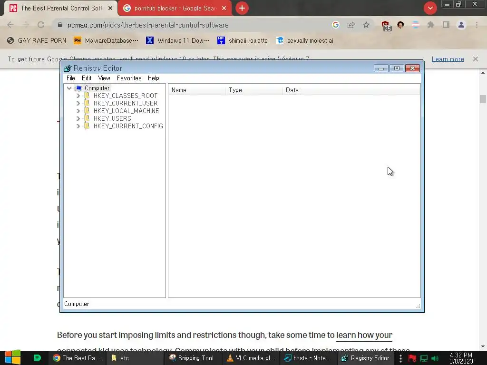487x365 pixels.
Task: Click the taskbar clock showing 4:32 PM
Action: coord(461,358)
